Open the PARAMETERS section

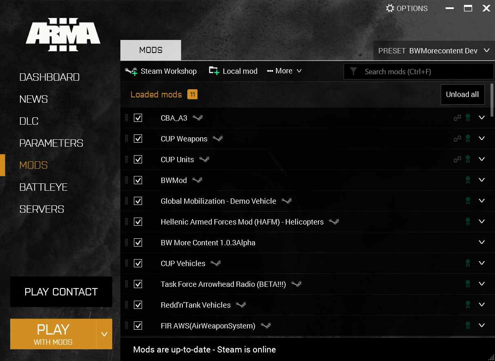coord(51,143)
